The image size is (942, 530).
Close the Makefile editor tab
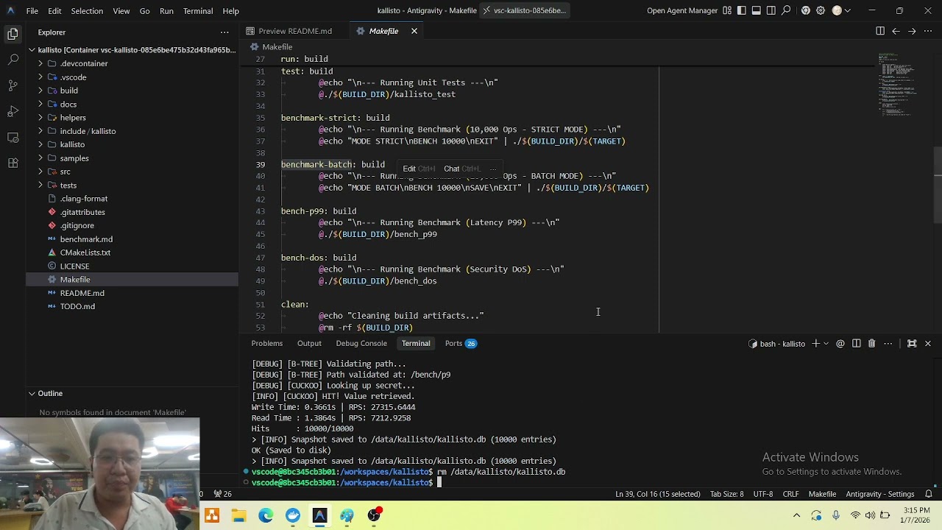414,31
